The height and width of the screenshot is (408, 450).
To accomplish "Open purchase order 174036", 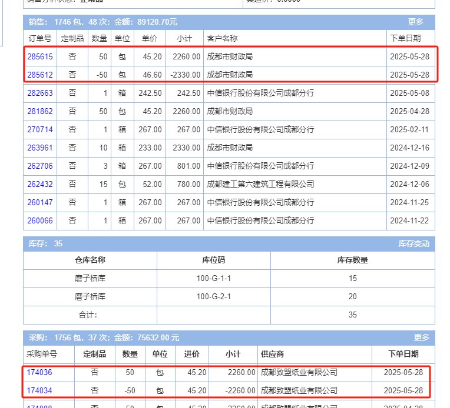I will click(x=39, y=373).
